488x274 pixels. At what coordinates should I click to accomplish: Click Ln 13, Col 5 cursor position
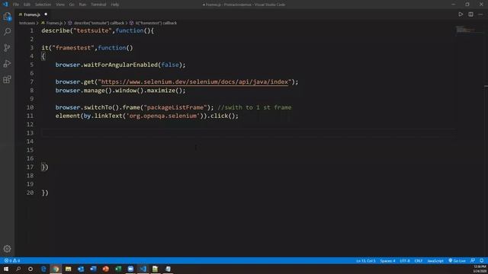coord(366,260)
